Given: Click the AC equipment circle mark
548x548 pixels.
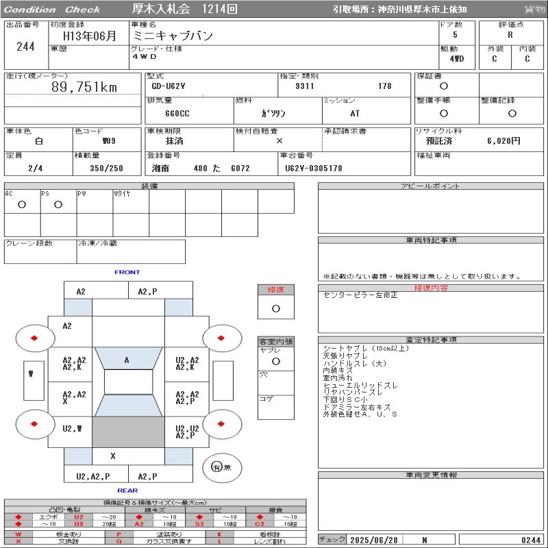Looking at the screenshot, I should click(x=22, y=204).
